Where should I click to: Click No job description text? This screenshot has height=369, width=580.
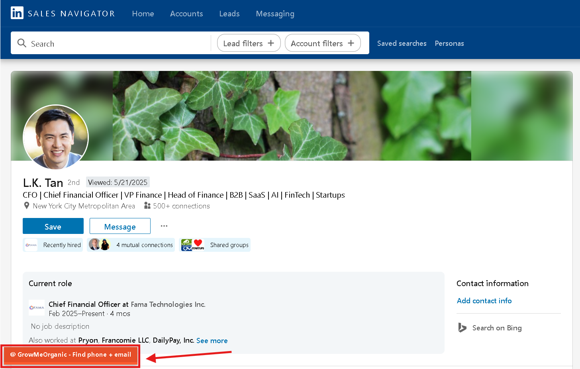(x=60, y=326)
